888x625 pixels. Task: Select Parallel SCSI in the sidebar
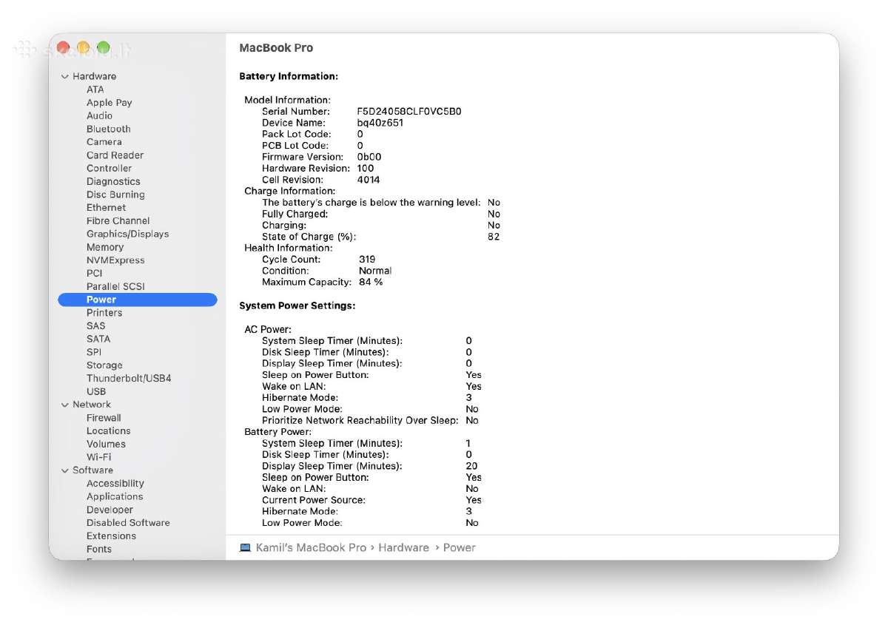tap(115, 286)
